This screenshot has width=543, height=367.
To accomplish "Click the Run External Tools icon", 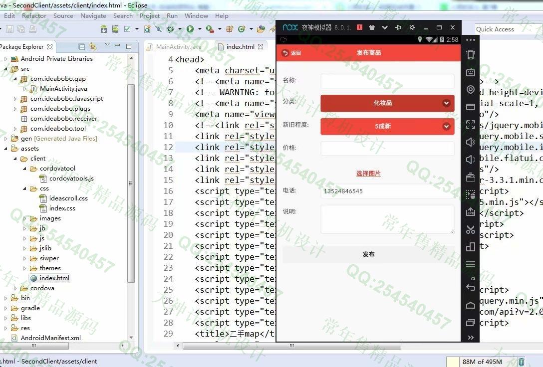I will pyautogui.click(x=210, y=29).
